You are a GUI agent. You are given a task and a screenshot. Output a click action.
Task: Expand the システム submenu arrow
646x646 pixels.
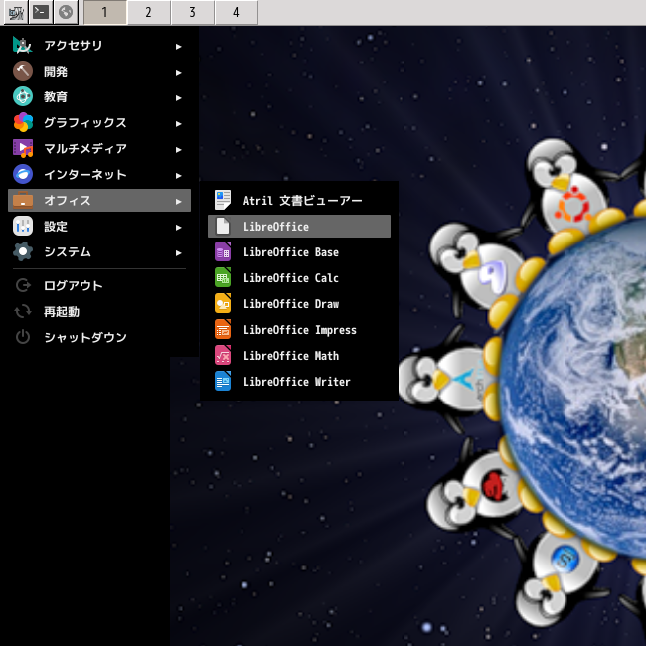[x=178, y=252]
